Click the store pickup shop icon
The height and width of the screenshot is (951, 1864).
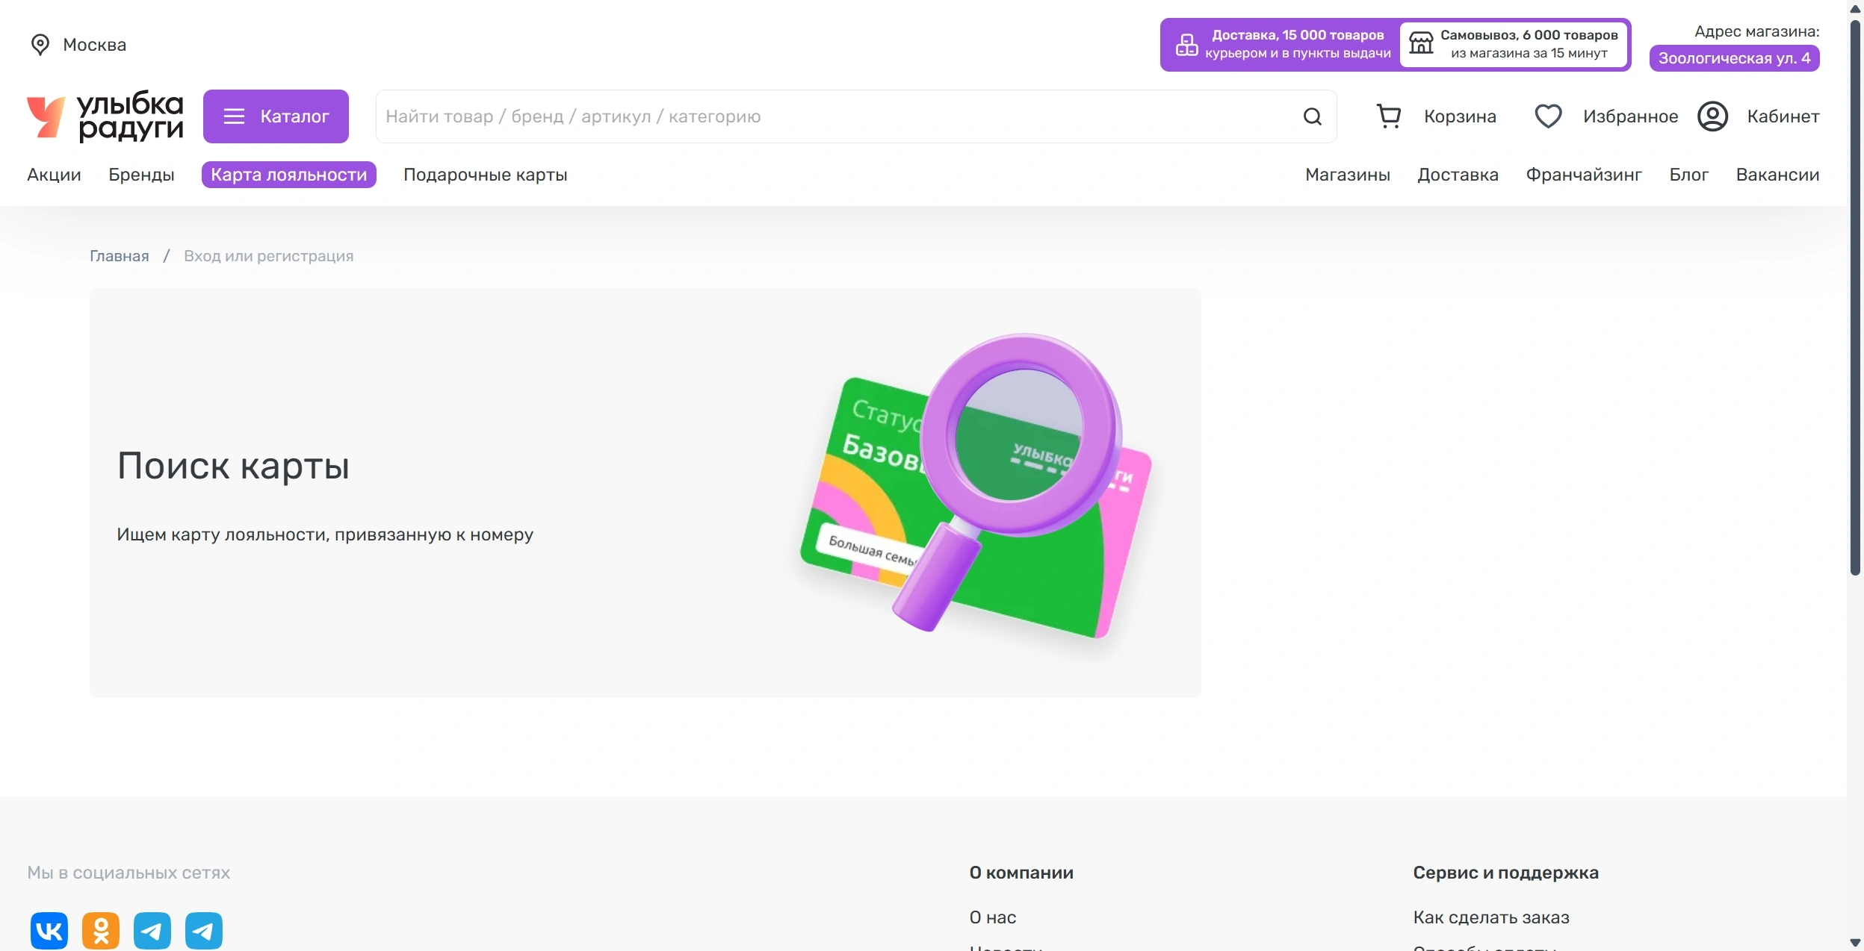pos(1421,44)
